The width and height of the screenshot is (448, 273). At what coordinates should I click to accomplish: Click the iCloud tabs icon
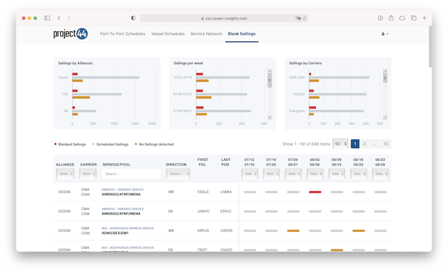(x=402, y=18)
